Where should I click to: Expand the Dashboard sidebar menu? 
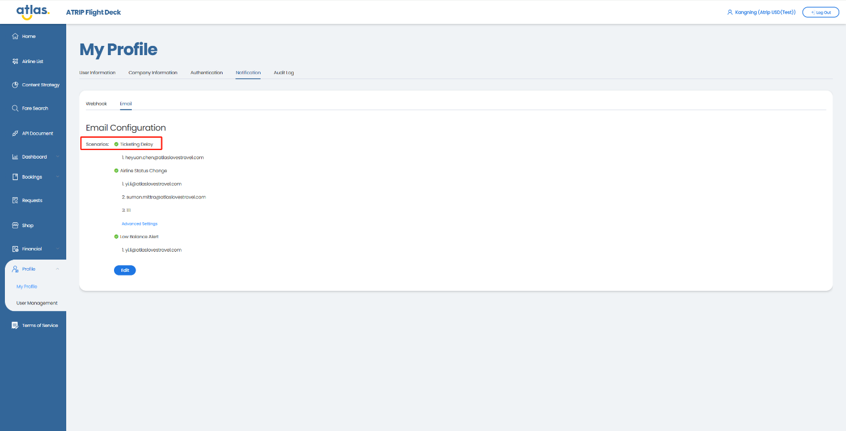[x=57, y=157]
